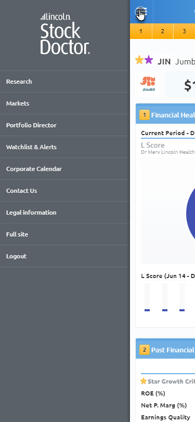
Task: Click the blue L Score gauge chart
Action: click(x=190, y=213)
